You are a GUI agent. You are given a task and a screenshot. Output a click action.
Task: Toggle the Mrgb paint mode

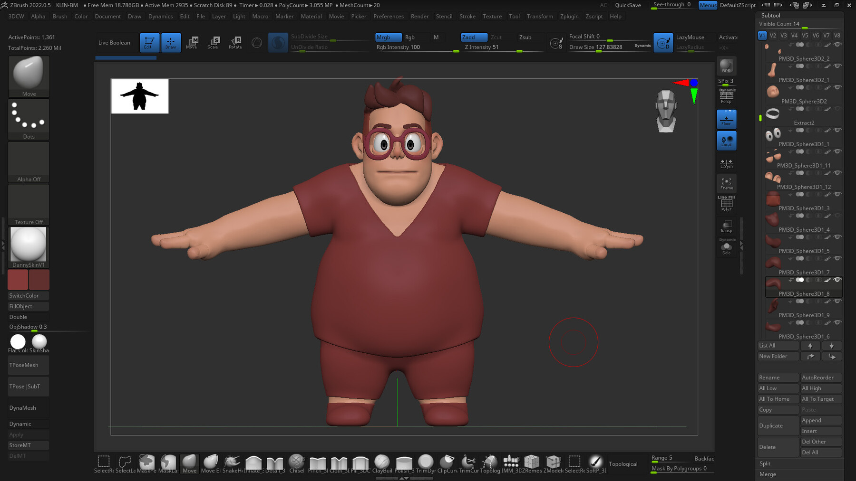[x=388, y=37]
